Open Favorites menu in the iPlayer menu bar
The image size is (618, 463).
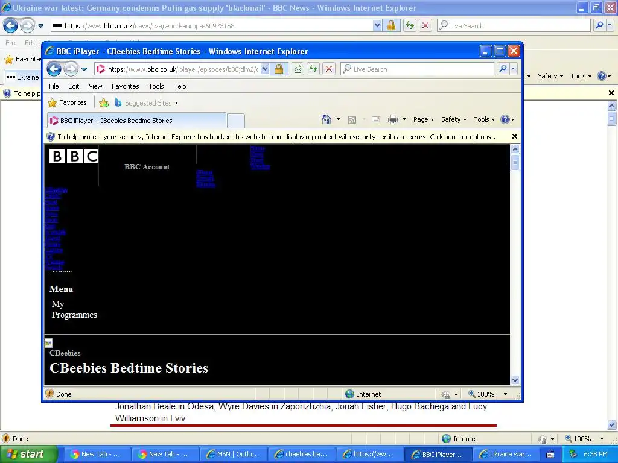pos(126,86)
